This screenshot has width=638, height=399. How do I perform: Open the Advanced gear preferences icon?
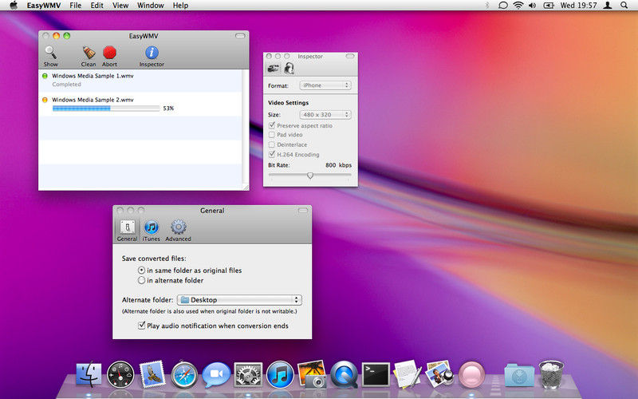click(178, 227)
